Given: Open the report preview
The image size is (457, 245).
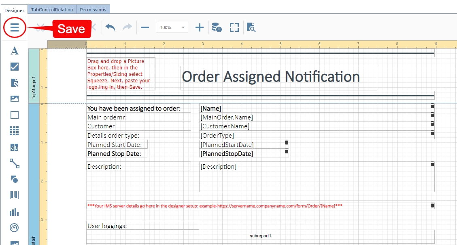Looking at the screenshot, I should coord(251,27).
